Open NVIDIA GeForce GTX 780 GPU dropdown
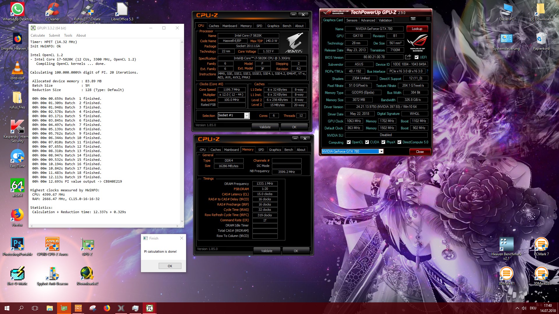Image resolution: width=559 pixels, height=314 pixels. 381,151
